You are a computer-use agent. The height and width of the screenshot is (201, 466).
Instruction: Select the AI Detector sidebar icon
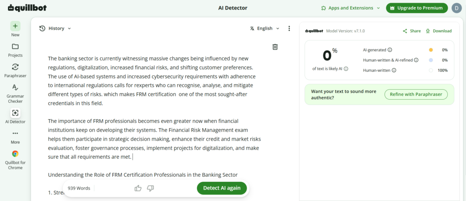tap(15, 113)
